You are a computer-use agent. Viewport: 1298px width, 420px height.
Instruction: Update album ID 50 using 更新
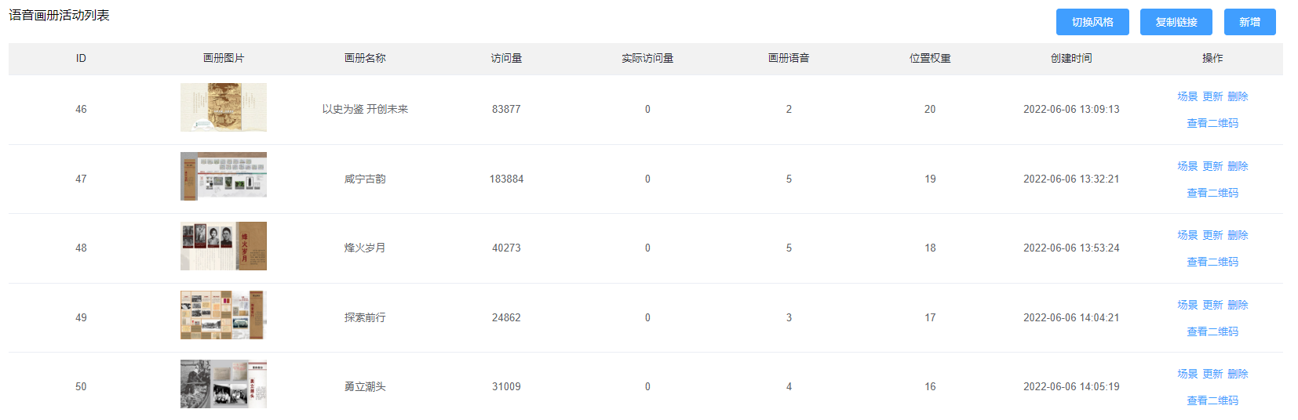click(x=1212, y=374)
